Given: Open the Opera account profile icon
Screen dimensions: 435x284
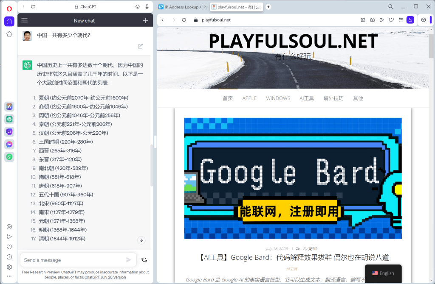Looking at the screenshot, I should click(410, 20).
